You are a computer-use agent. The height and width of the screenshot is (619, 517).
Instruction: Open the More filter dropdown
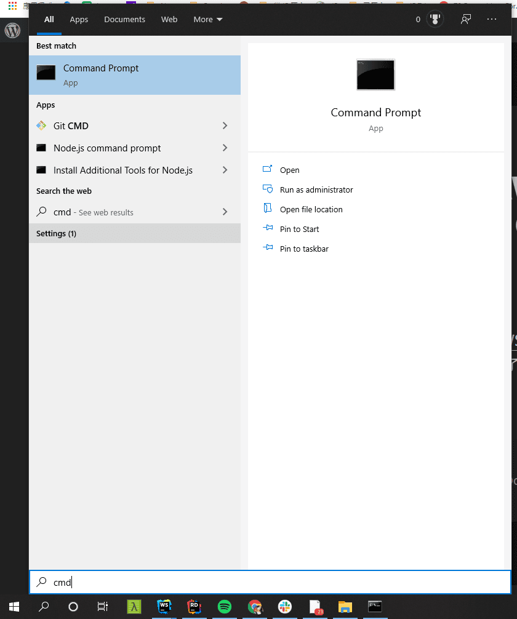pyautogui.click(x=207, y=20)
